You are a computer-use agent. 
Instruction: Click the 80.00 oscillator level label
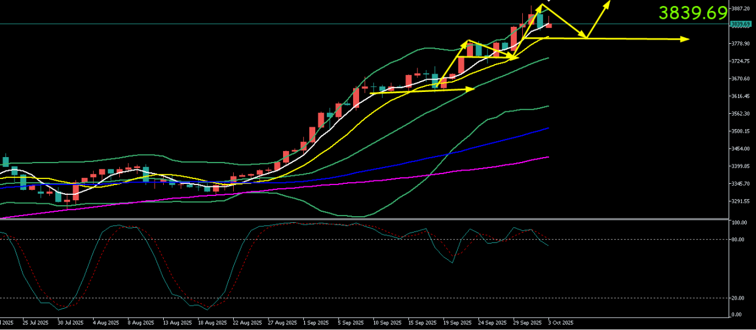click(x=738, y=239)
